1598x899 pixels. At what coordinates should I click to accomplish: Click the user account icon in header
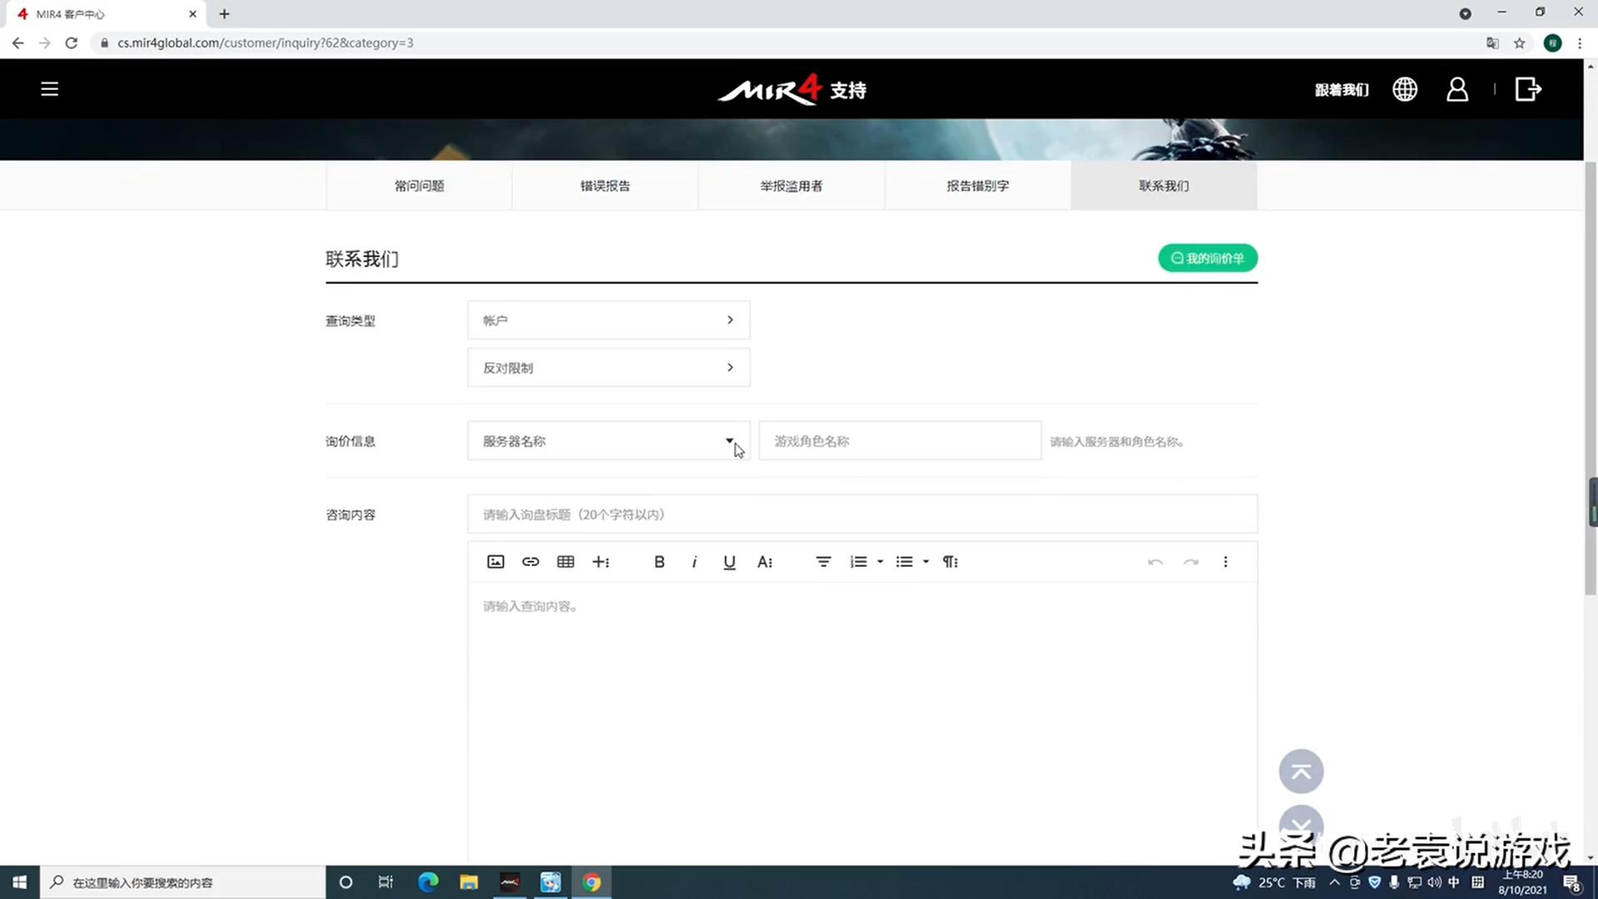[1457, 89]
